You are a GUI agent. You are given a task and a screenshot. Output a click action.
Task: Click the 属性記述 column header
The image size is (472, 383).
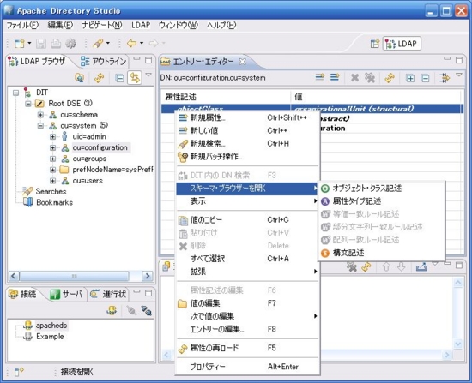coord(226,97)
